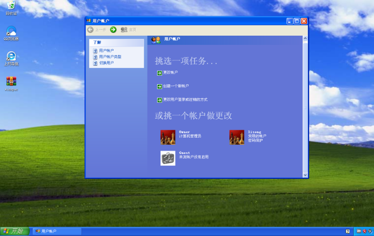Click the 用户帐户 taskbar button
The width and height of the screenshot is (374, 236).
[x=57, y=231]
